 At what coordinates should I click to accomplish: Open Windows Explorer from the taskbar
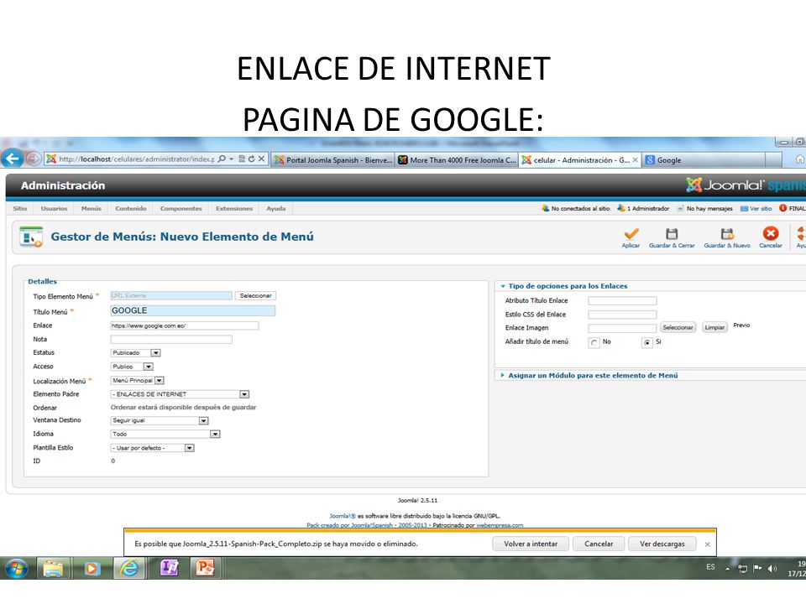[x=53, y=569]
